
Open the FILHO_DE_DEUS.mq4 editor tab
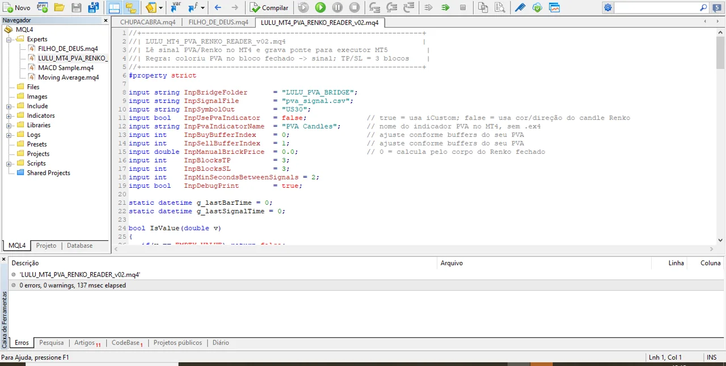(x=218, y=22)
